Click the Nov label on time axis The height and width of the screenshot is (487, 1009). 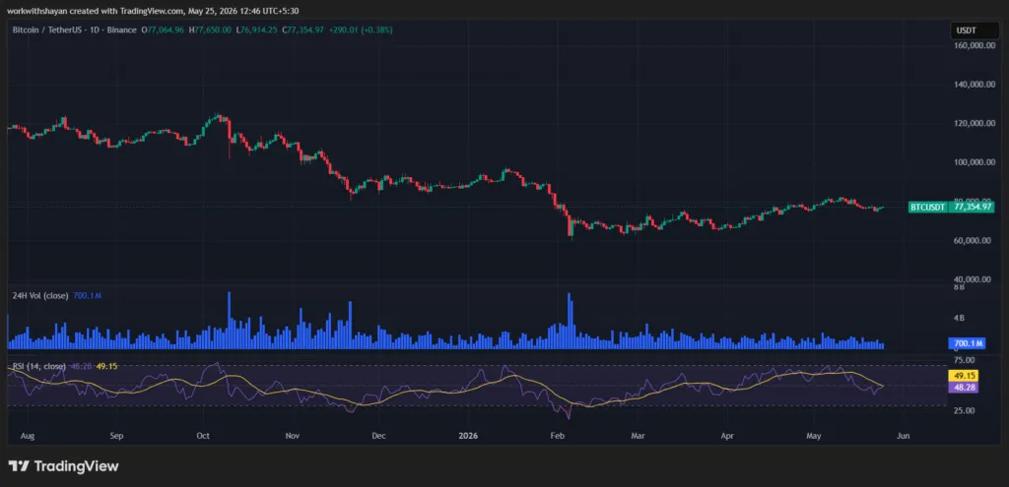pyautogui.click(x=293, y=436)
